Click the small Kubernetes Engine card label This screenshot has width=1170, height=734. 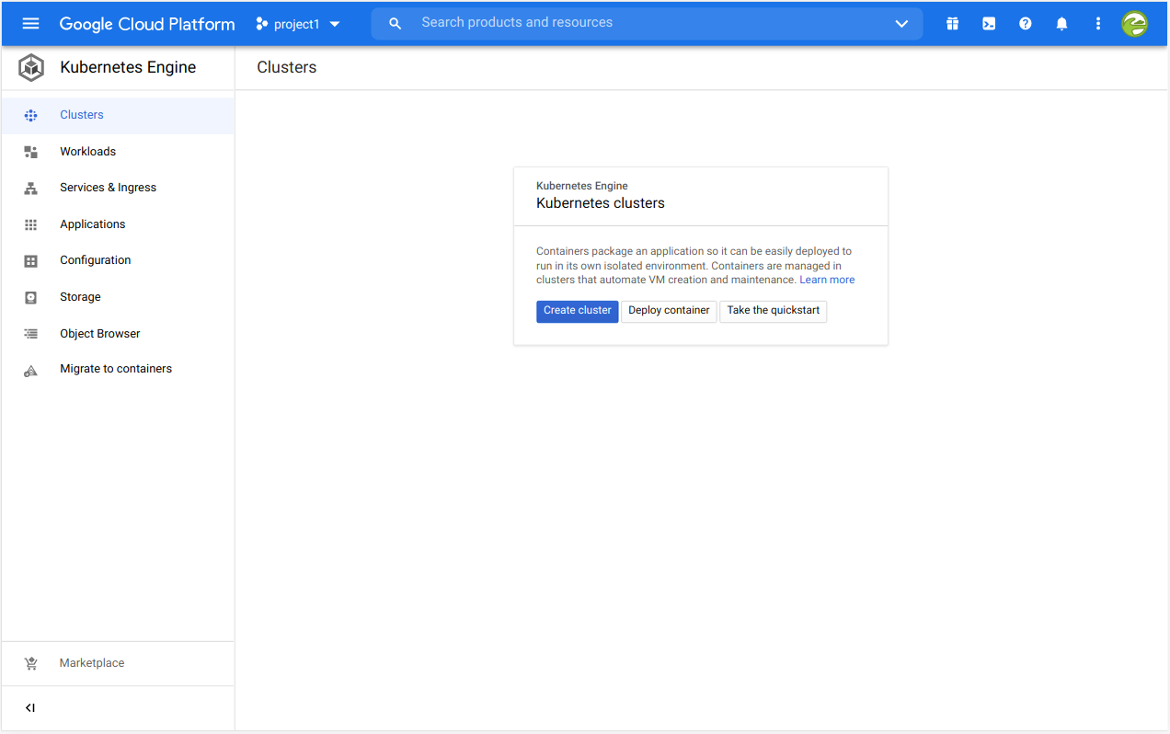(582, 186)
